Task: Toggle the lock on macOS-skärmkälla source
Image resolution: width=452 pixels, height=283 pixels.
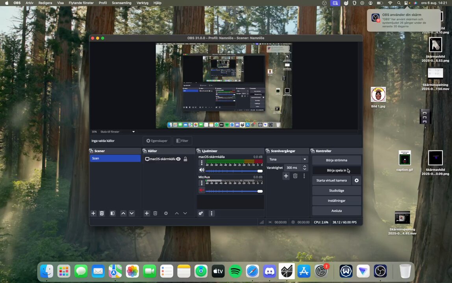Action: pyautogui.click(x=185, y=159)
